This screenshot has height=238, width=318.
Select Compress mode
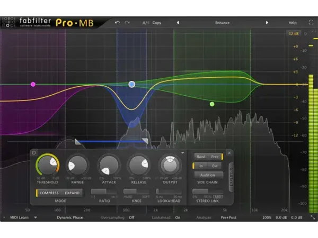click(x=49, y=193)
